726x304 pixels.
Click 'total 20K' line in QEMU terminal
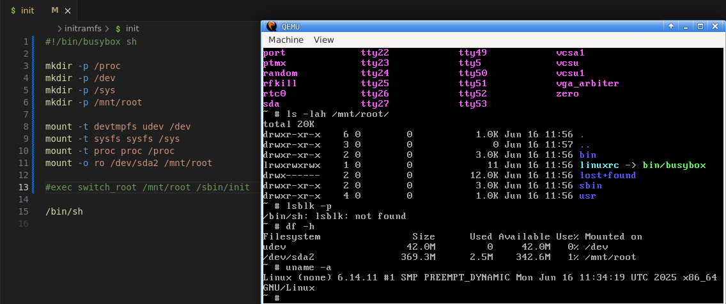point(288,125)
